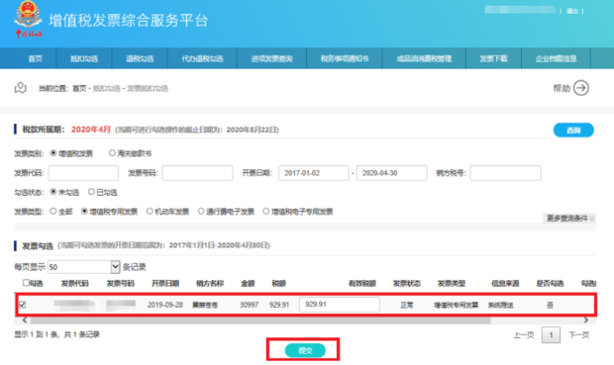Open the 发票下载 navigation tab

[493, 58]
